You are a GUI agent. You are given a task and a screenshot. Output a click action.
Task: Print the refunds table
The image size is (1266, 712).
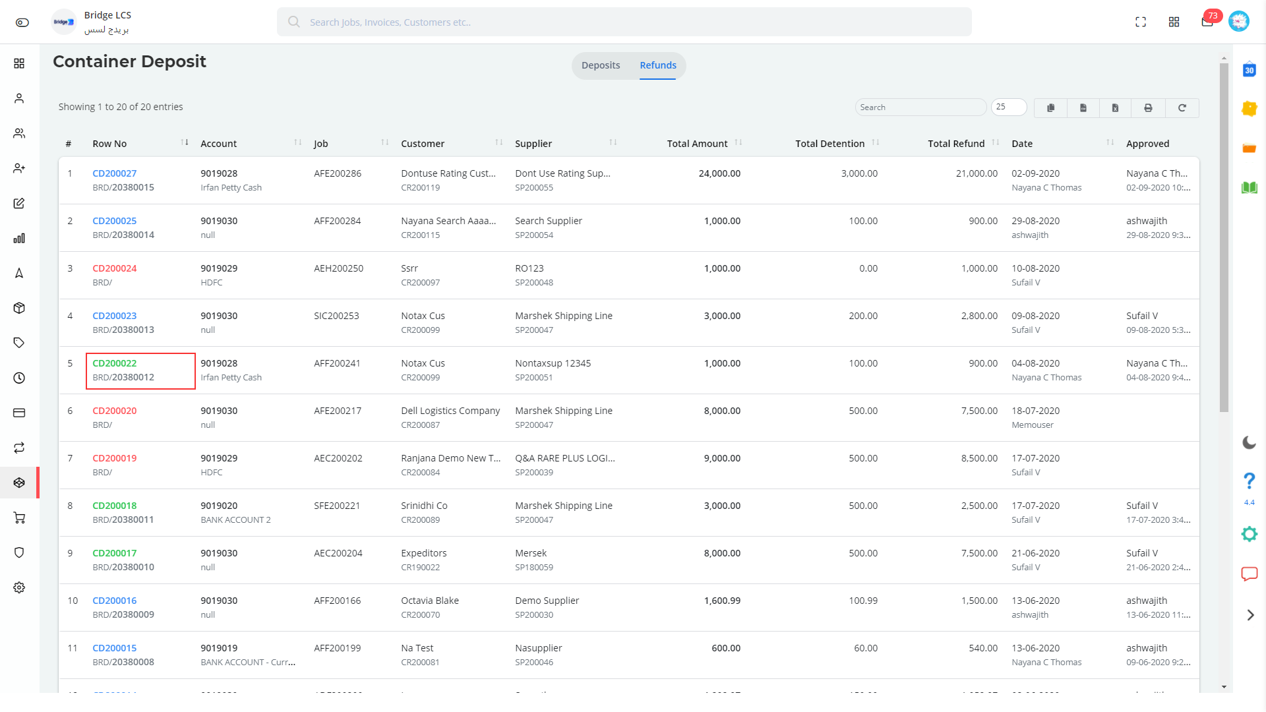(1148, 108)
